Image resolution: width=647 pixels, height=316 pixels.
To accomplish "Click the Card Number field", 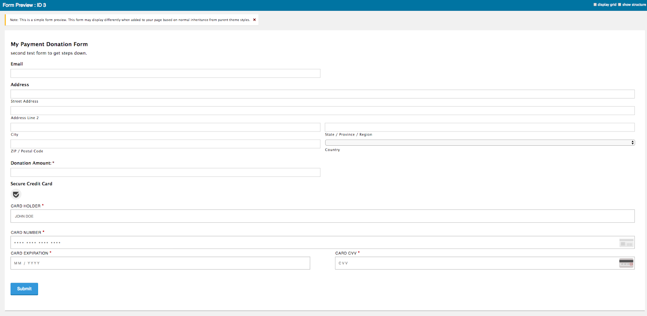I will (323, 243).
